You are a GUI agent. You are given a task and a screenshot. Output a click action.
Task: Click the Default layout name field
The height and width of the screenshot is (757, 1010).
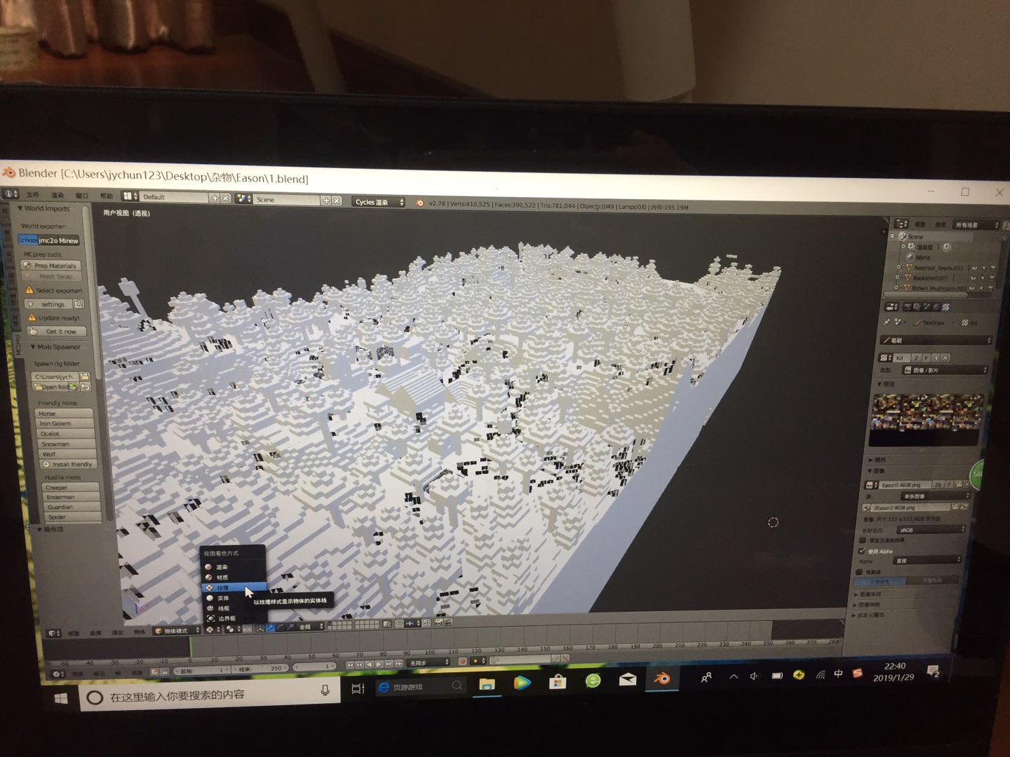(x=175, y=198)
